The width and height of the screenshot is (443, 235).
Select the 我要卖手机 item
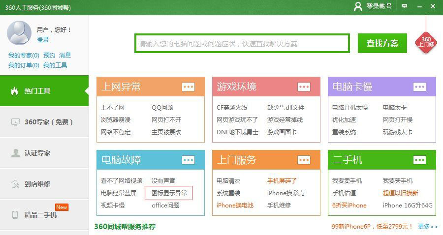(x=347, y=181)
